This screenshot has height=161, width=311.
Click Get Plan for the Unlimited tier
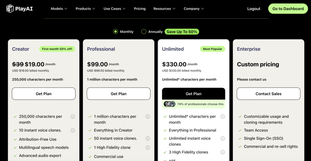193,94
